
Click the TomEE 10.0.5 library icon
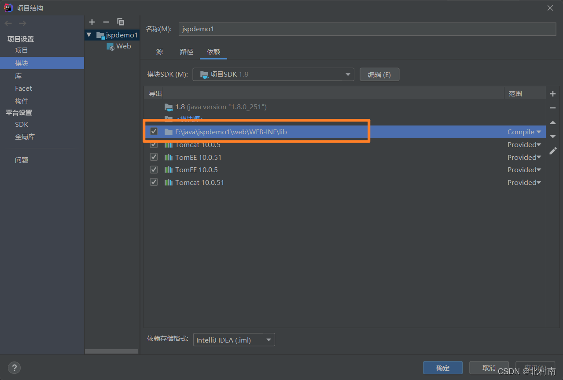tap(169, 170)
